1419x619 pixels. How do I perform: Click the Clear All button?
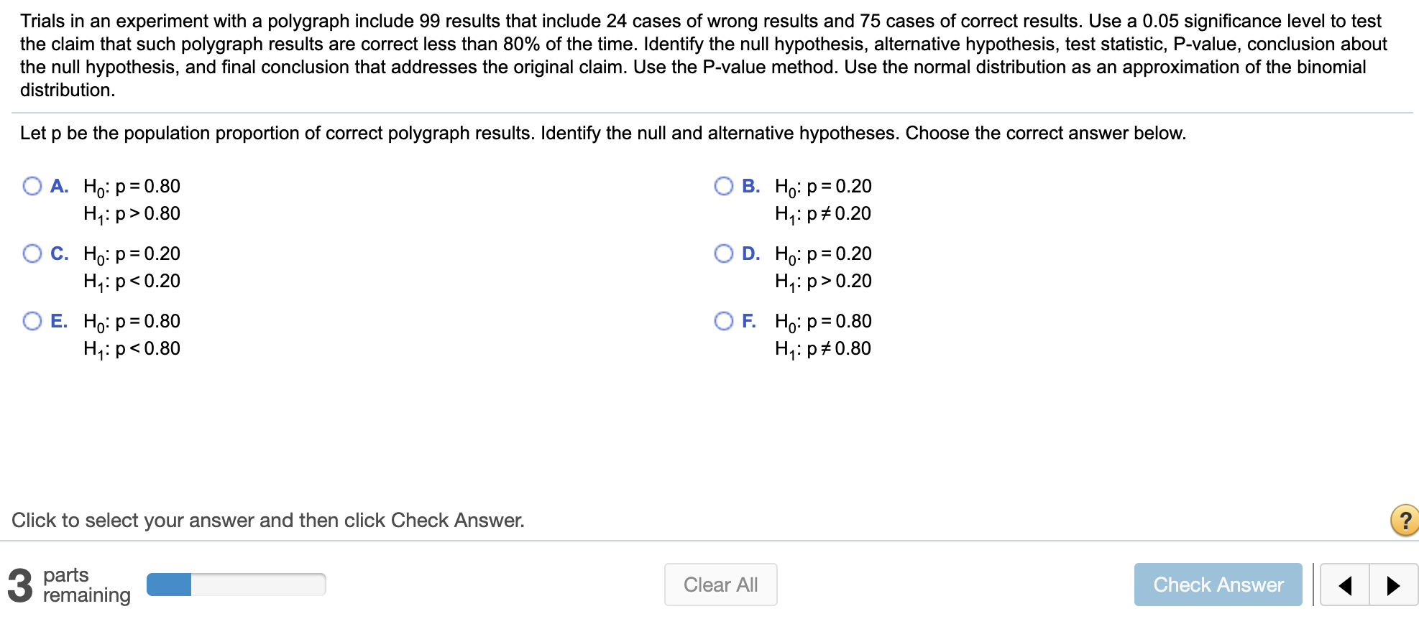click(720, 585)
